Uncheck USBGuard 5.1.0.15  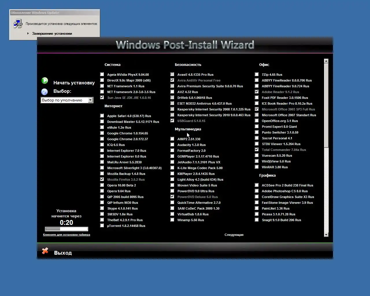point(172,121)
